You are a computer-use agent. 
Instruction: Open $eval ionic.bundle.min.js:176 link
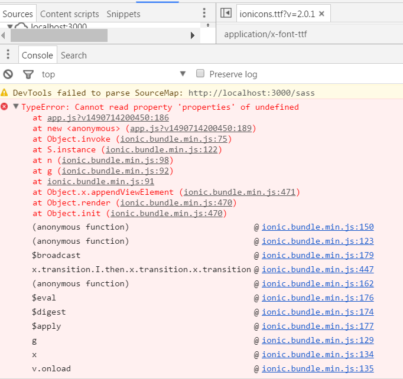(318, 298)
